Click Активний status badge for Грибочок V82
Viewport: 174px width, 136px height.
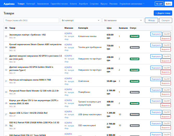pos(134,36)
